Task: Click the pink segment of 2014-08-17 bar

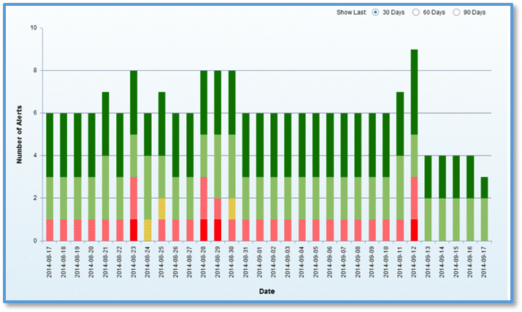Action: [50, 230]
